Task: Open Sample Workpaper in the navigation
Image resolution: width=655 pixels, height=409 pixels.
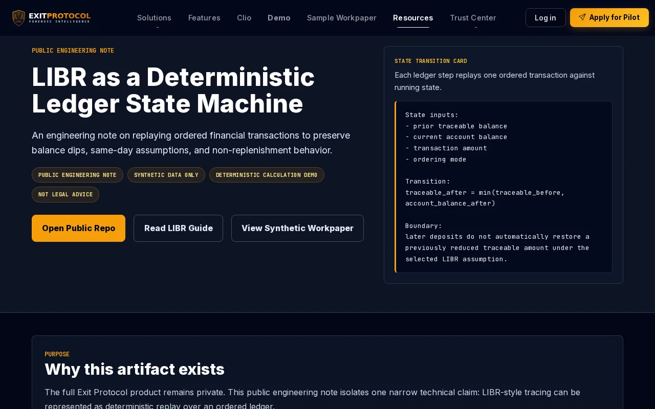Action: click(342, 18)
